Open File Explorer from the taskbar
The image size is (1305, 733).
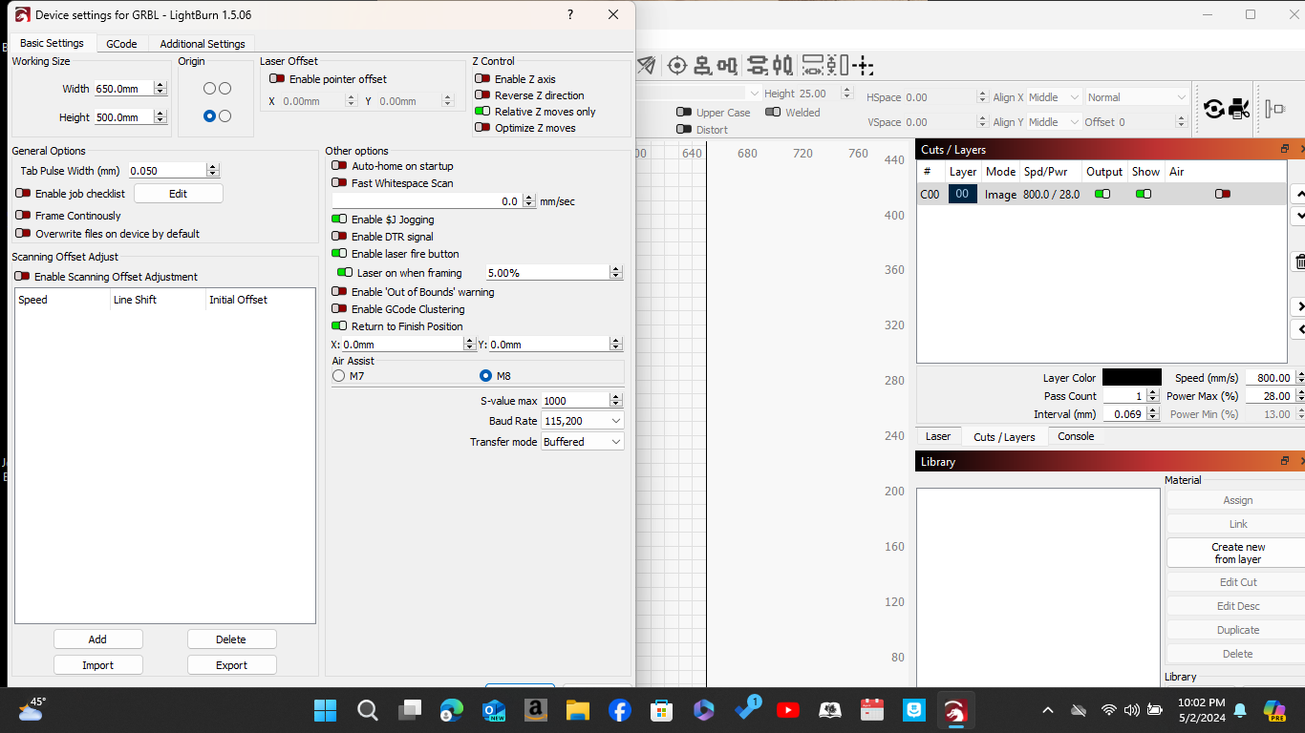(577, 710)
